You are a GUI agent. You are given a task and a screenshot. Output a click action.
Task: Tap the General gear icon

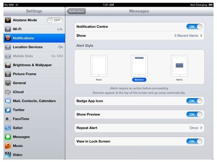[x=8, y=83]
